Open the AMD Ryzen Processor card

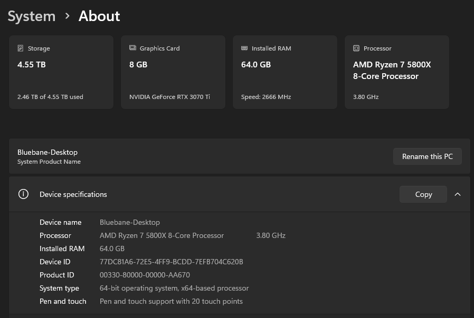pyautogui.click(x=397, y=72)
